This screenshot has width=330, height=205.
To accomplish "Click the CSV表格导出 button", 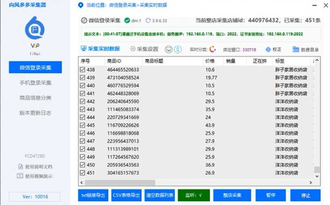I will pos(126,195).
